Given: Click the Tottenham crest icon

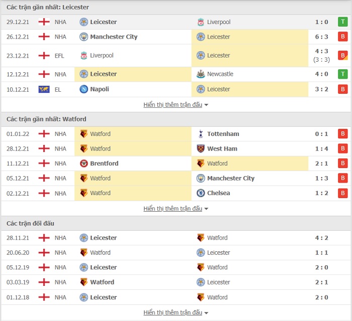Looking at the screenshot, I should [201, 134].
